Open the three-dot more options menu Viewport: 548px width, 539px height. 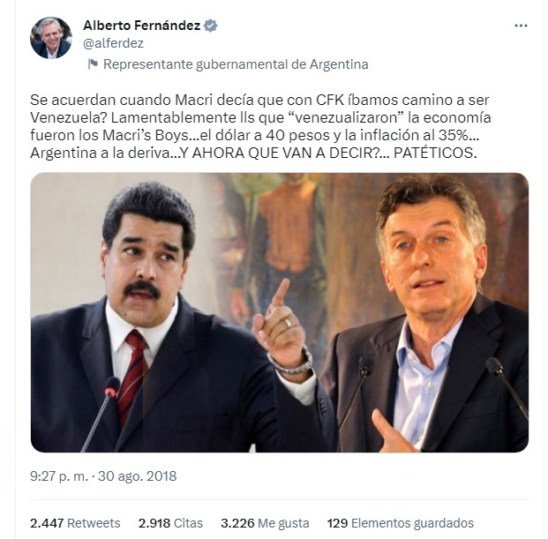click(x=521, y=26)
